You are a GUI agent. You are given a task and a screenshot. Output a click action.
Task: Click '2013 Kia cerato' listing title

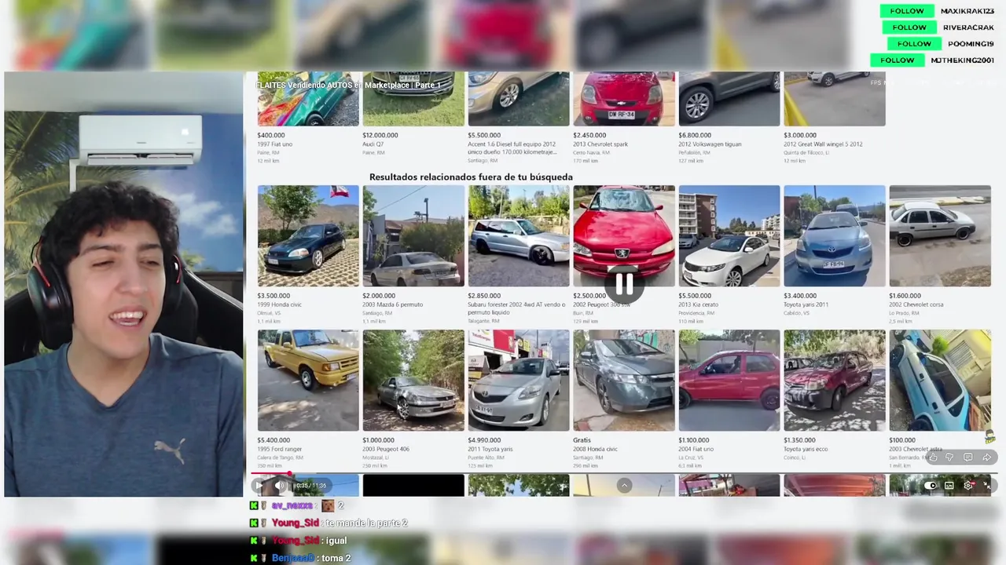point(699,304)
